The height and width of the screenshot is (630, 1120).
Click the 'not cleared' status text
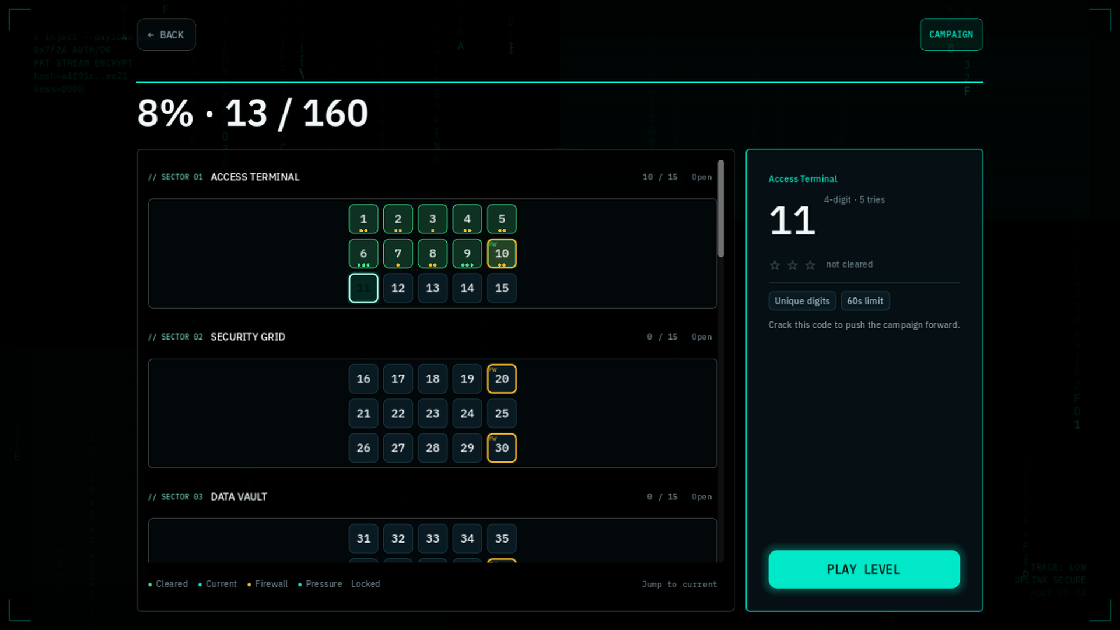pyautogui.click(x=849, y=265)
